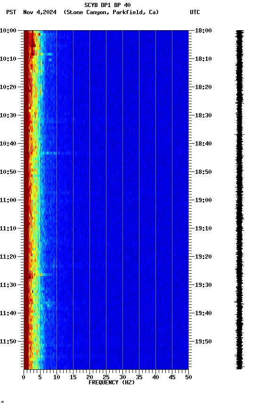Click the 10:50 PST time label
The width and height of the screenshot is (260, 407).
click(x=8, y=172)
